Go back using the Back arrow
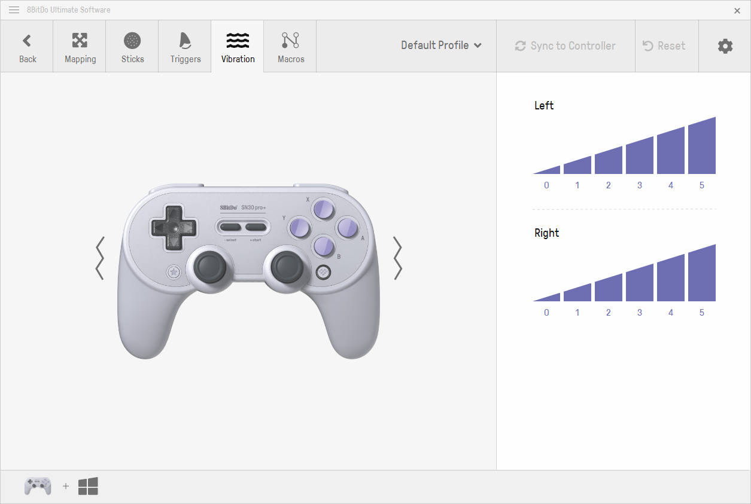 pyautogui.click(x=27, y=47)
